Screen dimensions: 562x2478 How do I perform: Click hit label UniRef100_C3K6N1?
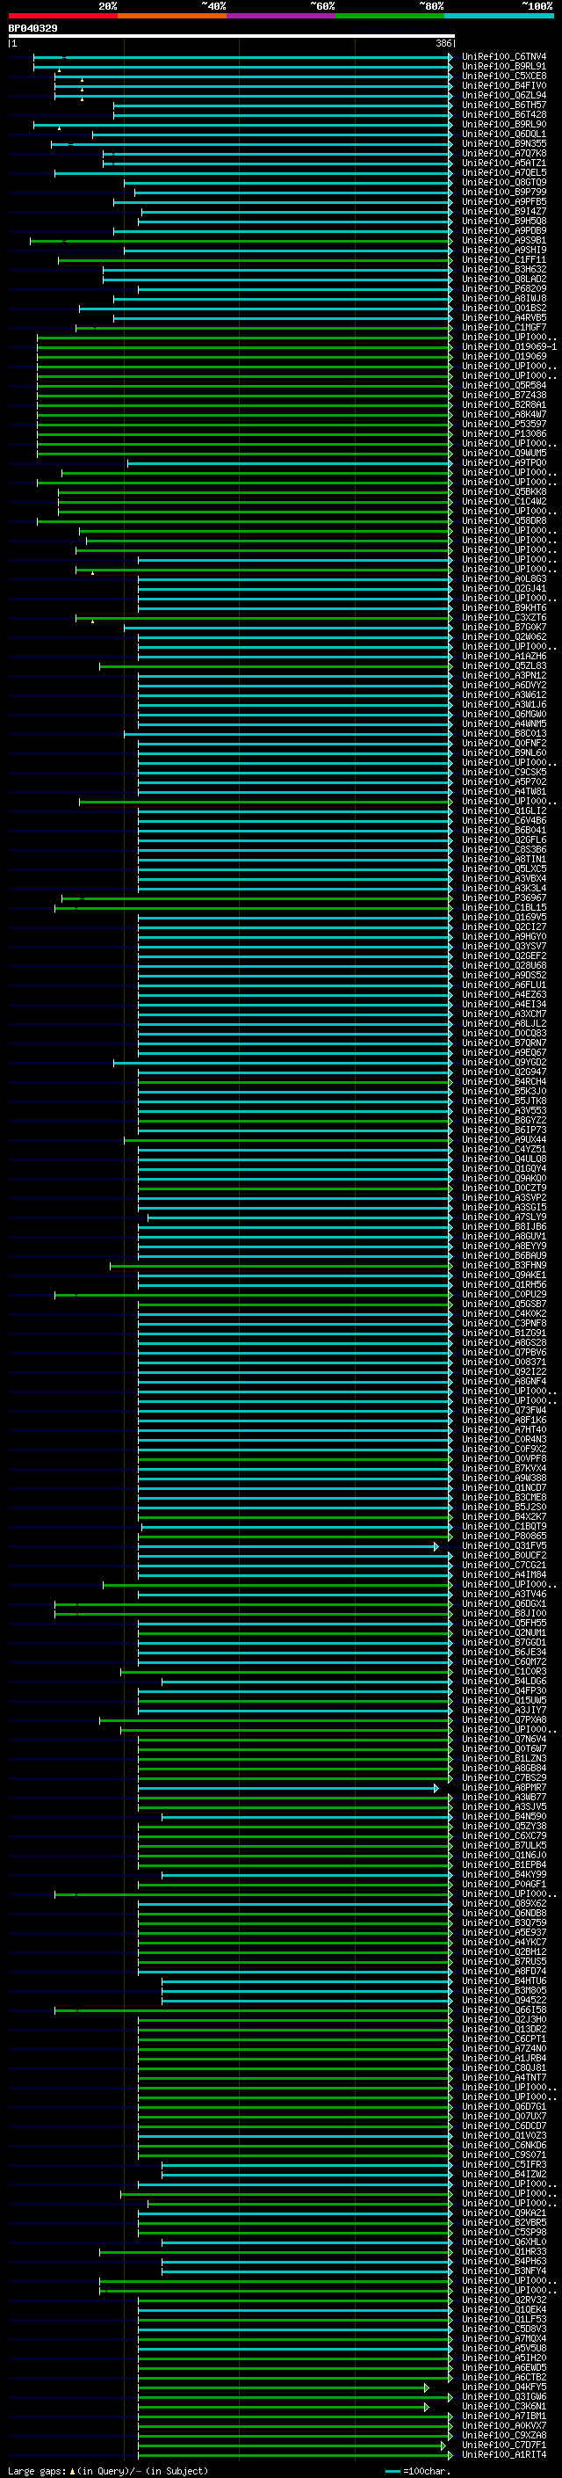(x=504, y=2406)
